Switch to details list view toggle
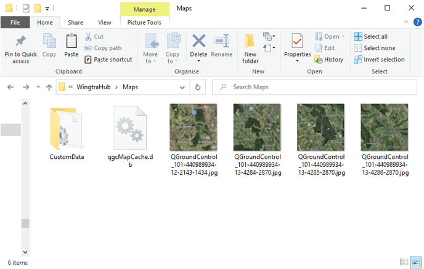The height and width of the screenshot is (269, 424). tap(404, 262)
